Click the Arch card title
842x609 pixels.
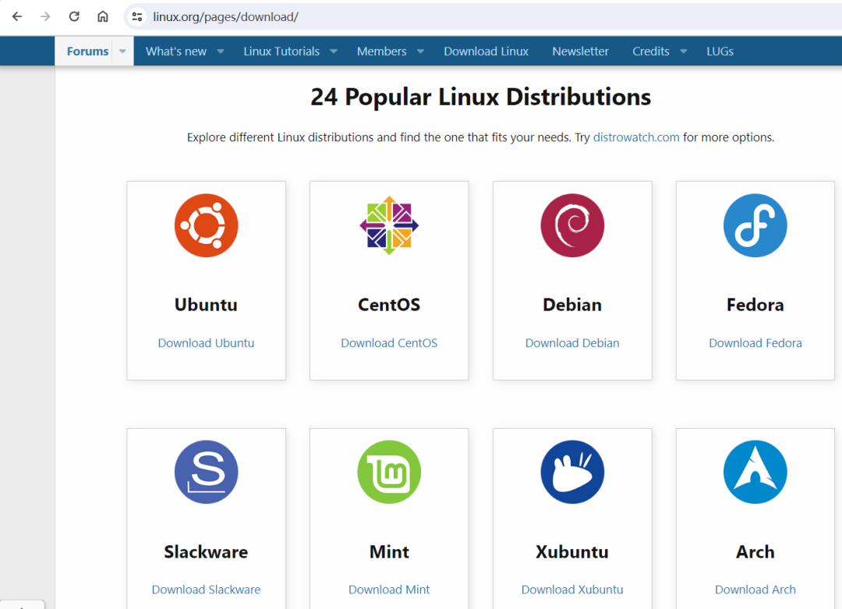click(x=755, y=552)
